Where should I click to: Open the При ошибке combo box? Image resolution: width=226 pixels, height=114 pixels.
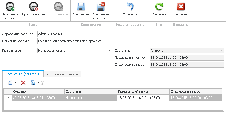tap(74, 51)
